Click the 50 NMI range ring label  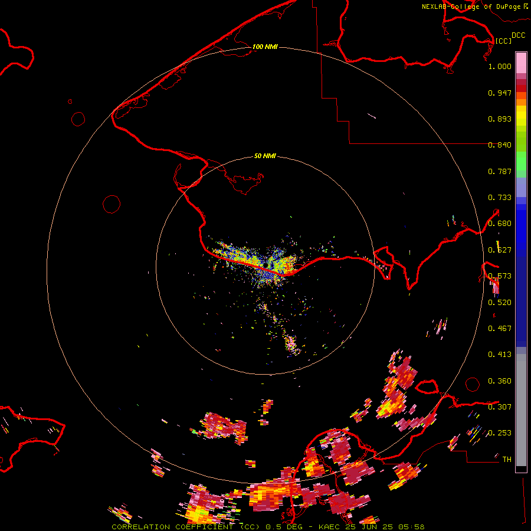pyautogui.click(x=265, y=156)
